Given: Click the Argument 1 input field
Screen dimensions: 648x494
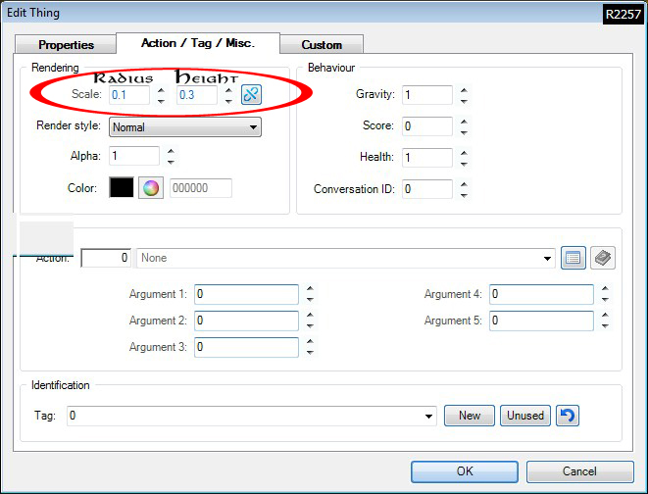Looking at the screenshot, I should click(246, 294).
